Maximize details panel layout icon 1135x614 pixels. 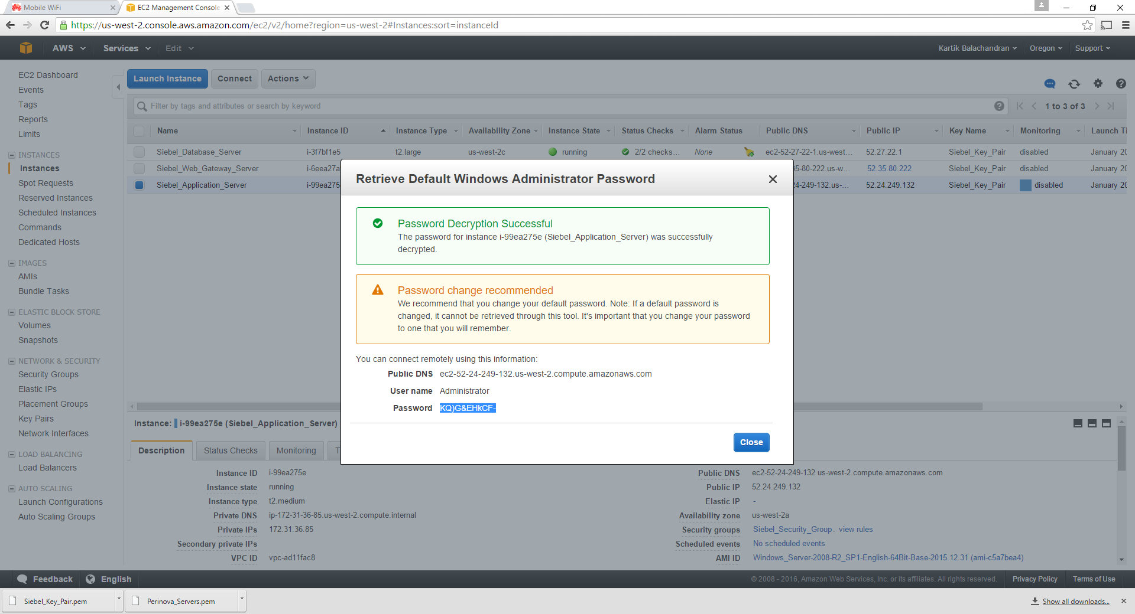click(x=1106, y=423)
